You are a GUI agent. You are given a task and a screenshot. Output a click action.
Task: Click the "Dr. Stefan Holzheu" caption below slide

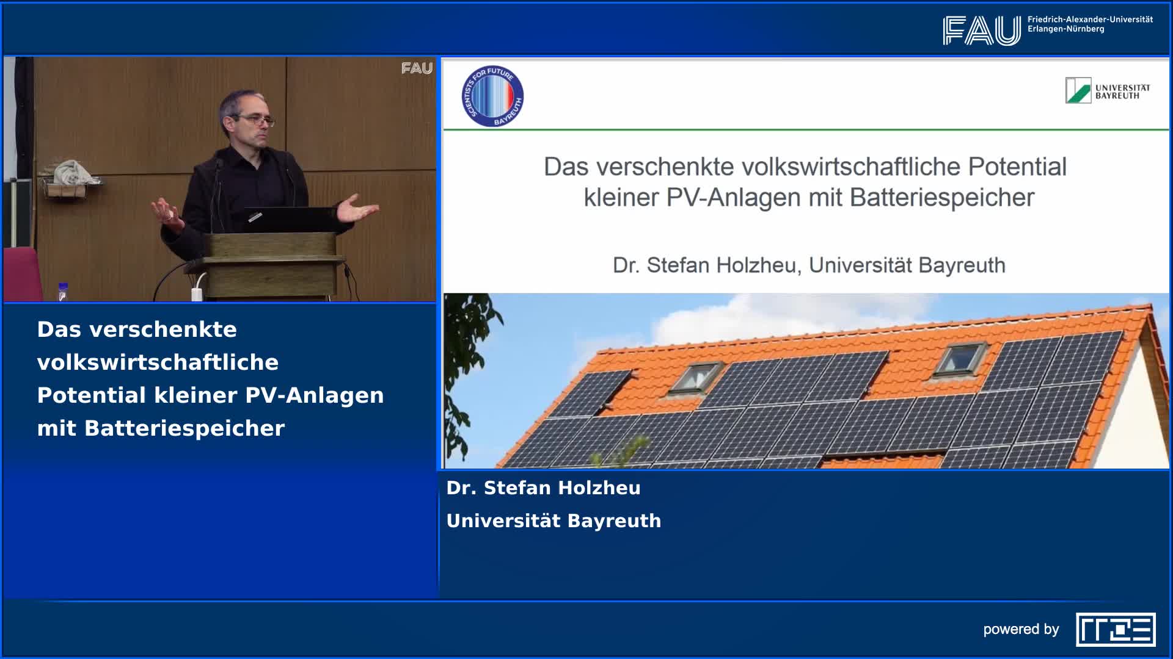point(543,488)
